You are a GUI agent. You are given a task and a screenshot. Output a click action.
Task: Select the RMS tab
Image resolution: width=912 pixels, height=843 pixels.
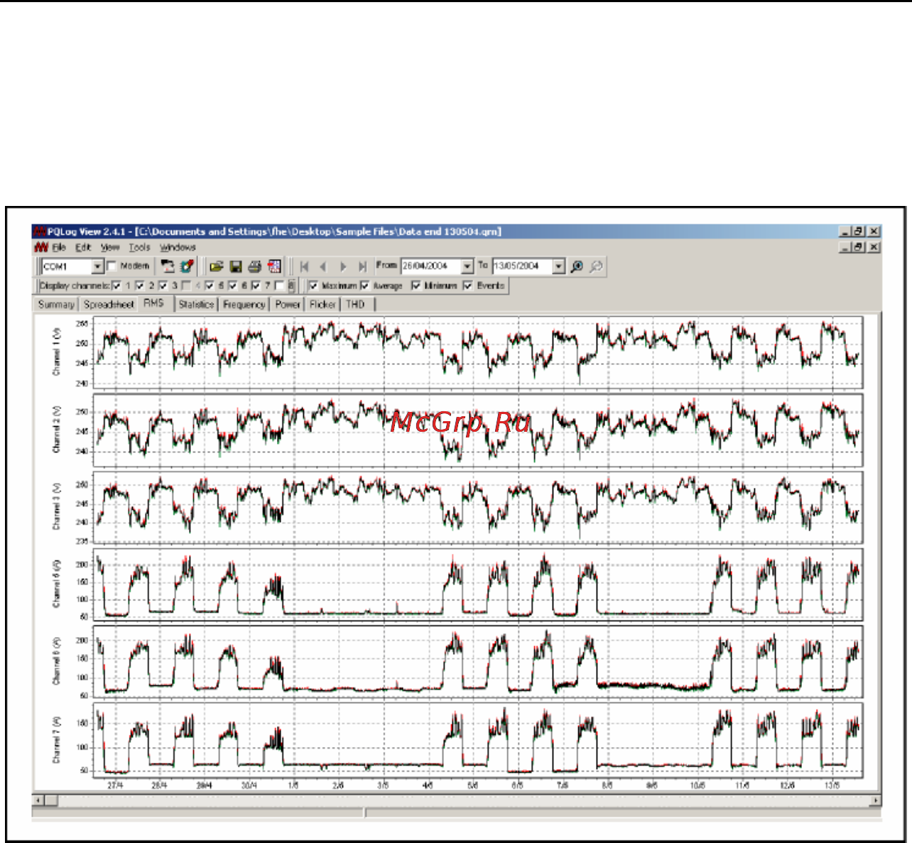pos(154,303)
